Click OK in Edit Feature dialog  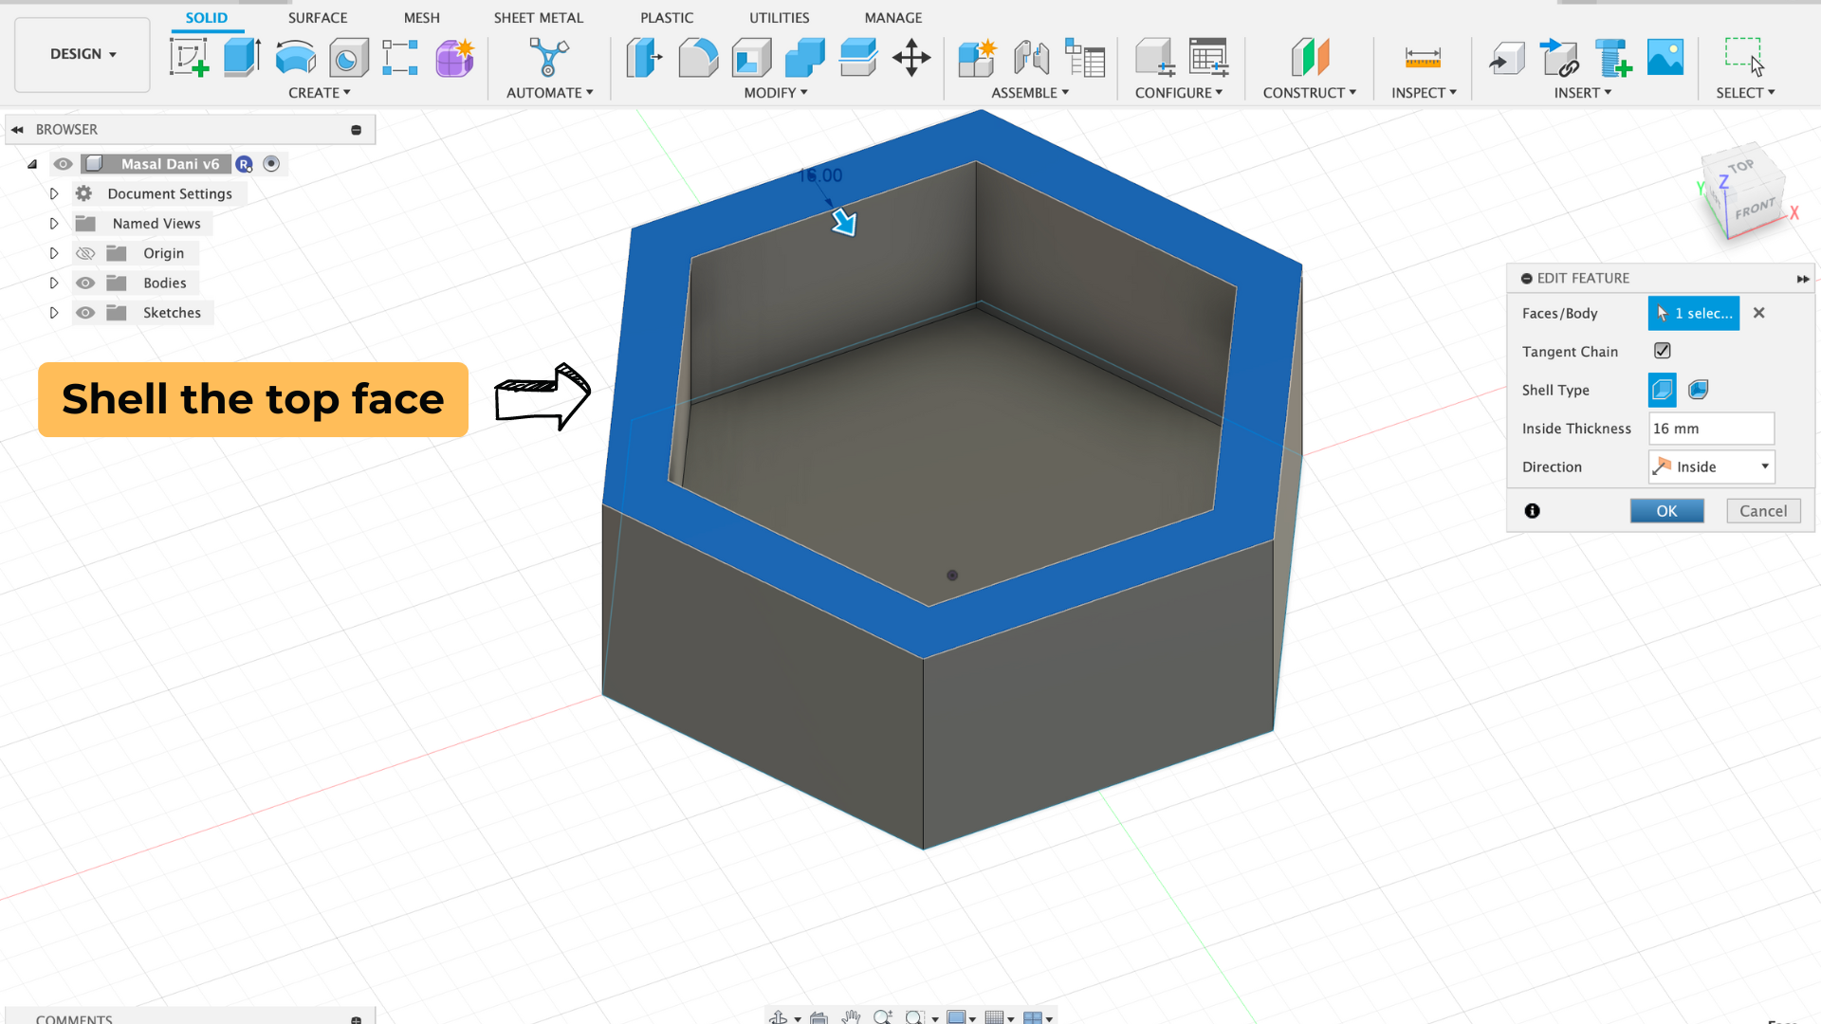[x=1666, y=511]
